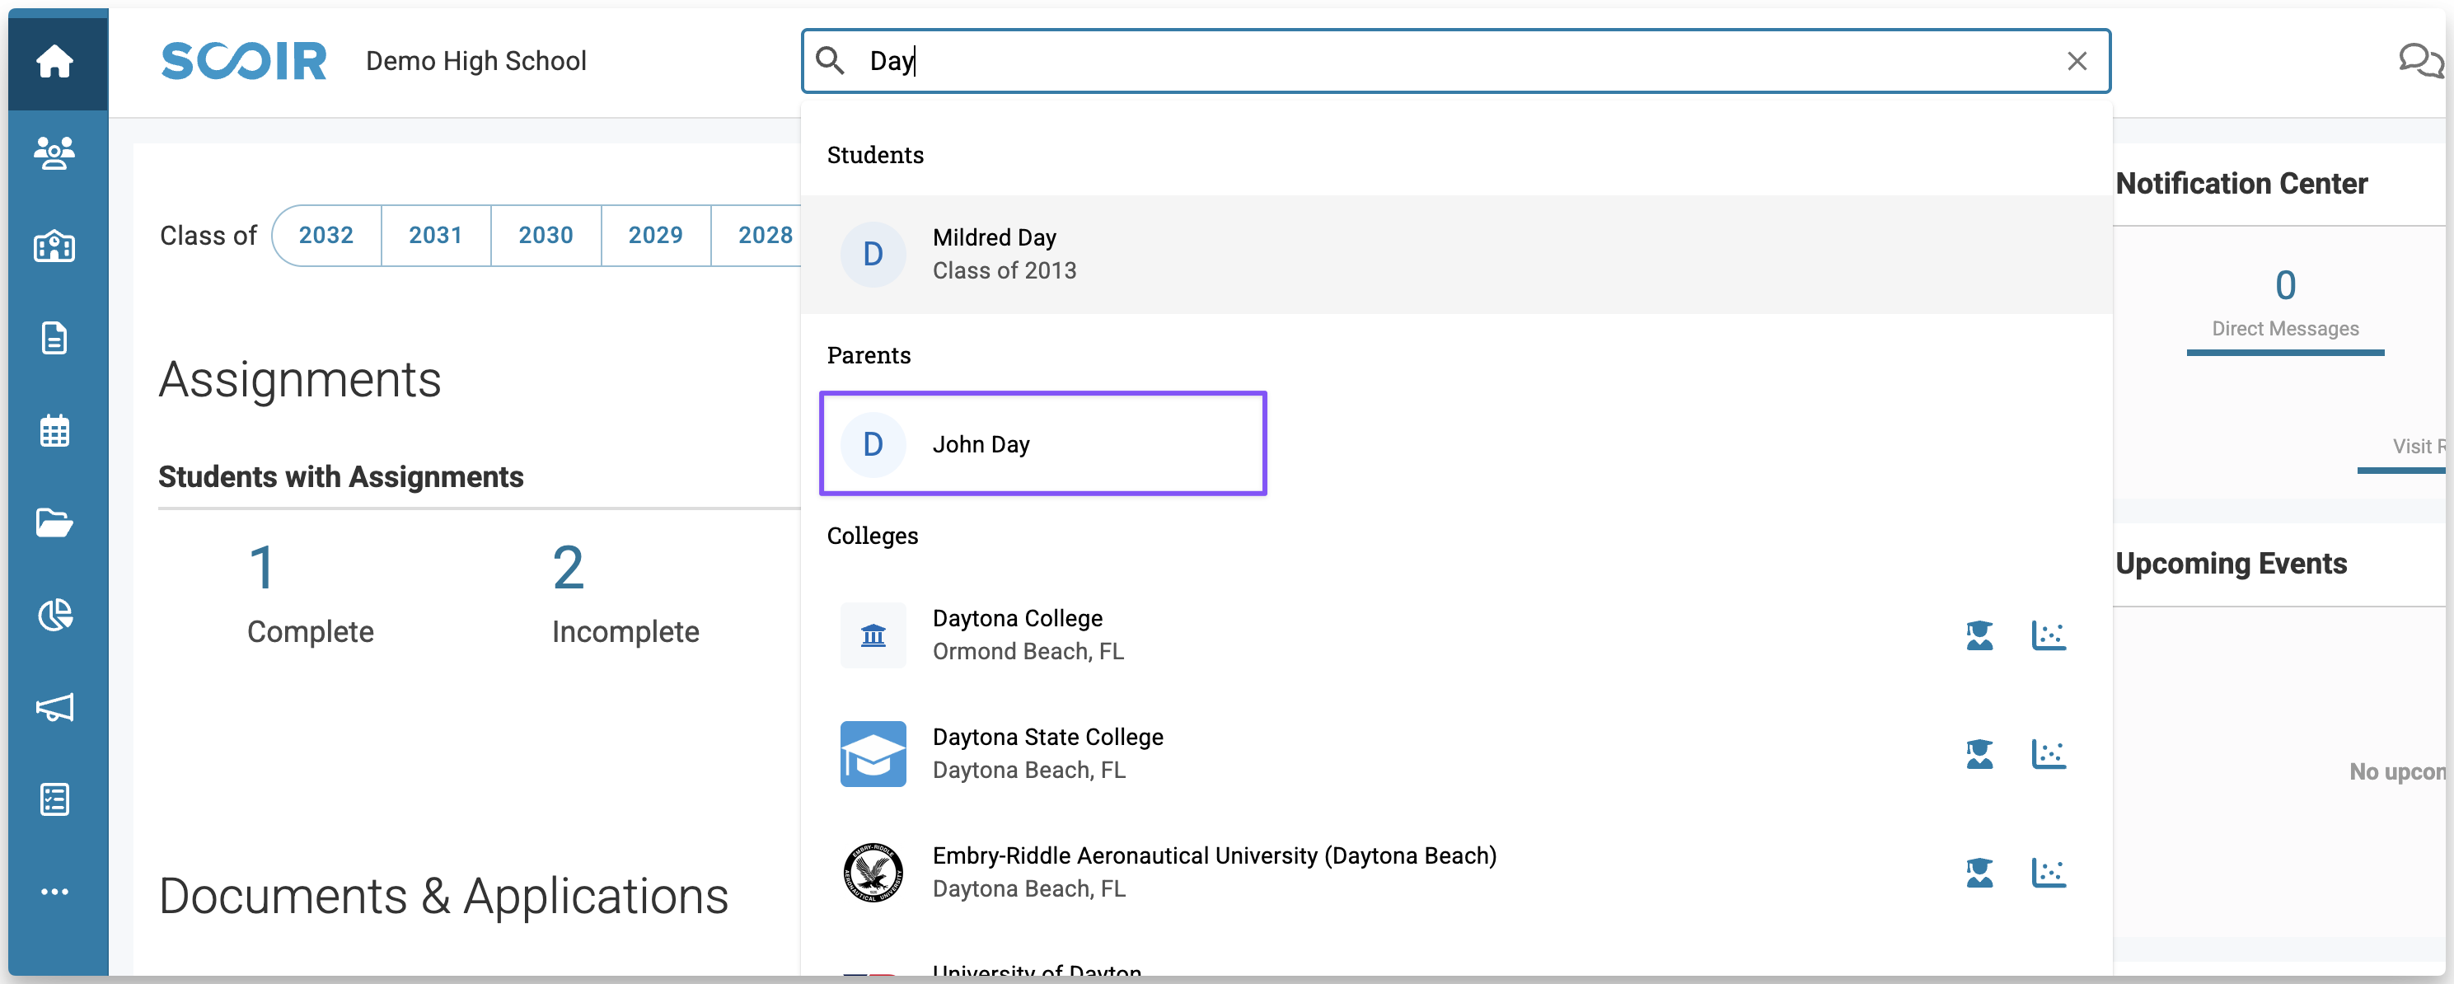This screenshot has width=2454, height=984.
Task: Open the folder icon in the sidebar
Action: point(54,522)
